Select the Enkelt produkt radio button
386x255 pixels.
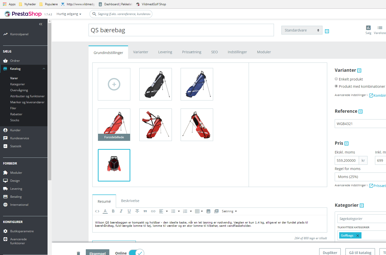tap(336, 79)
